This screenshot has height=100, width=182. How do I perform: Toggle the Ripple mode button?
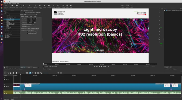point(35,73)
